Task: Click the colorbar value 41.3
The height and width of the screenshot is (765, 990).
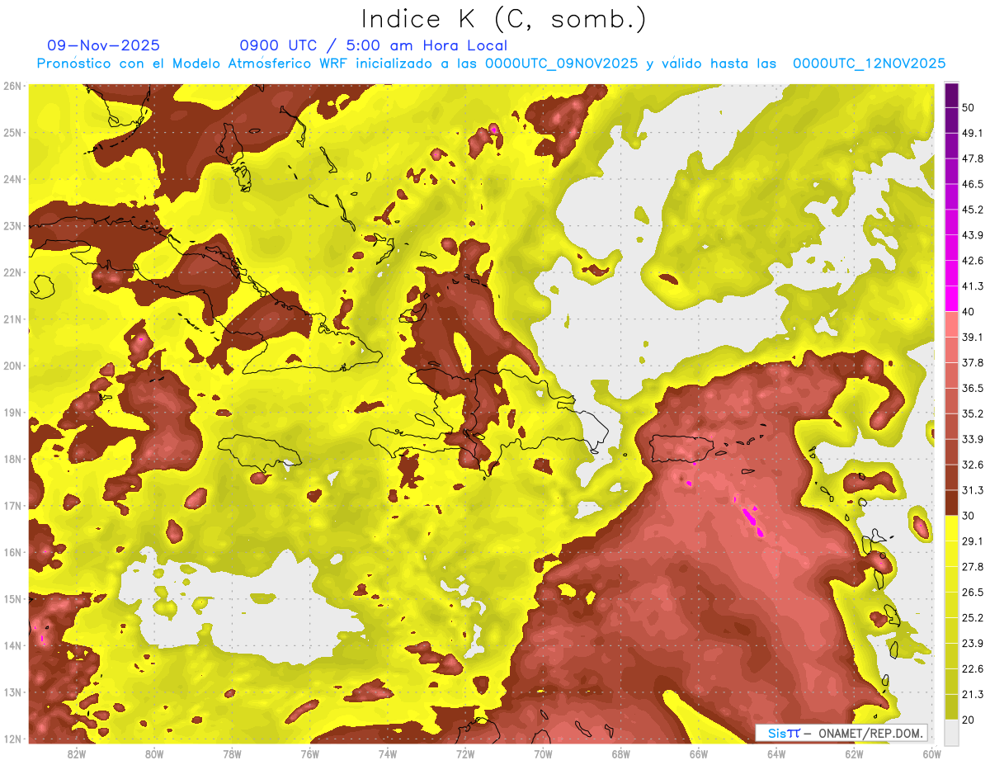Action: tap(972, 286)
